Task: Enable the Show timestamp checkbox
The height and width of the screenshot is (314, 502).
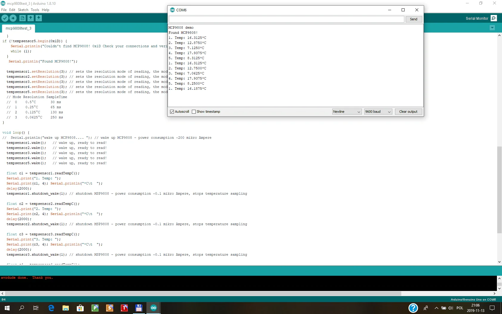Action: pos(194,112)
